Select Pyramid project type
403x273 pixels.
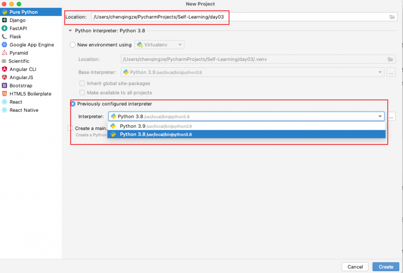click(31, 53)
